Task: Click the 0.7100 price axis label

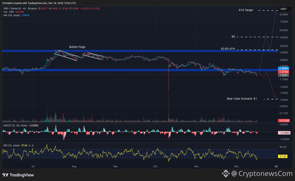Action: 284,113
